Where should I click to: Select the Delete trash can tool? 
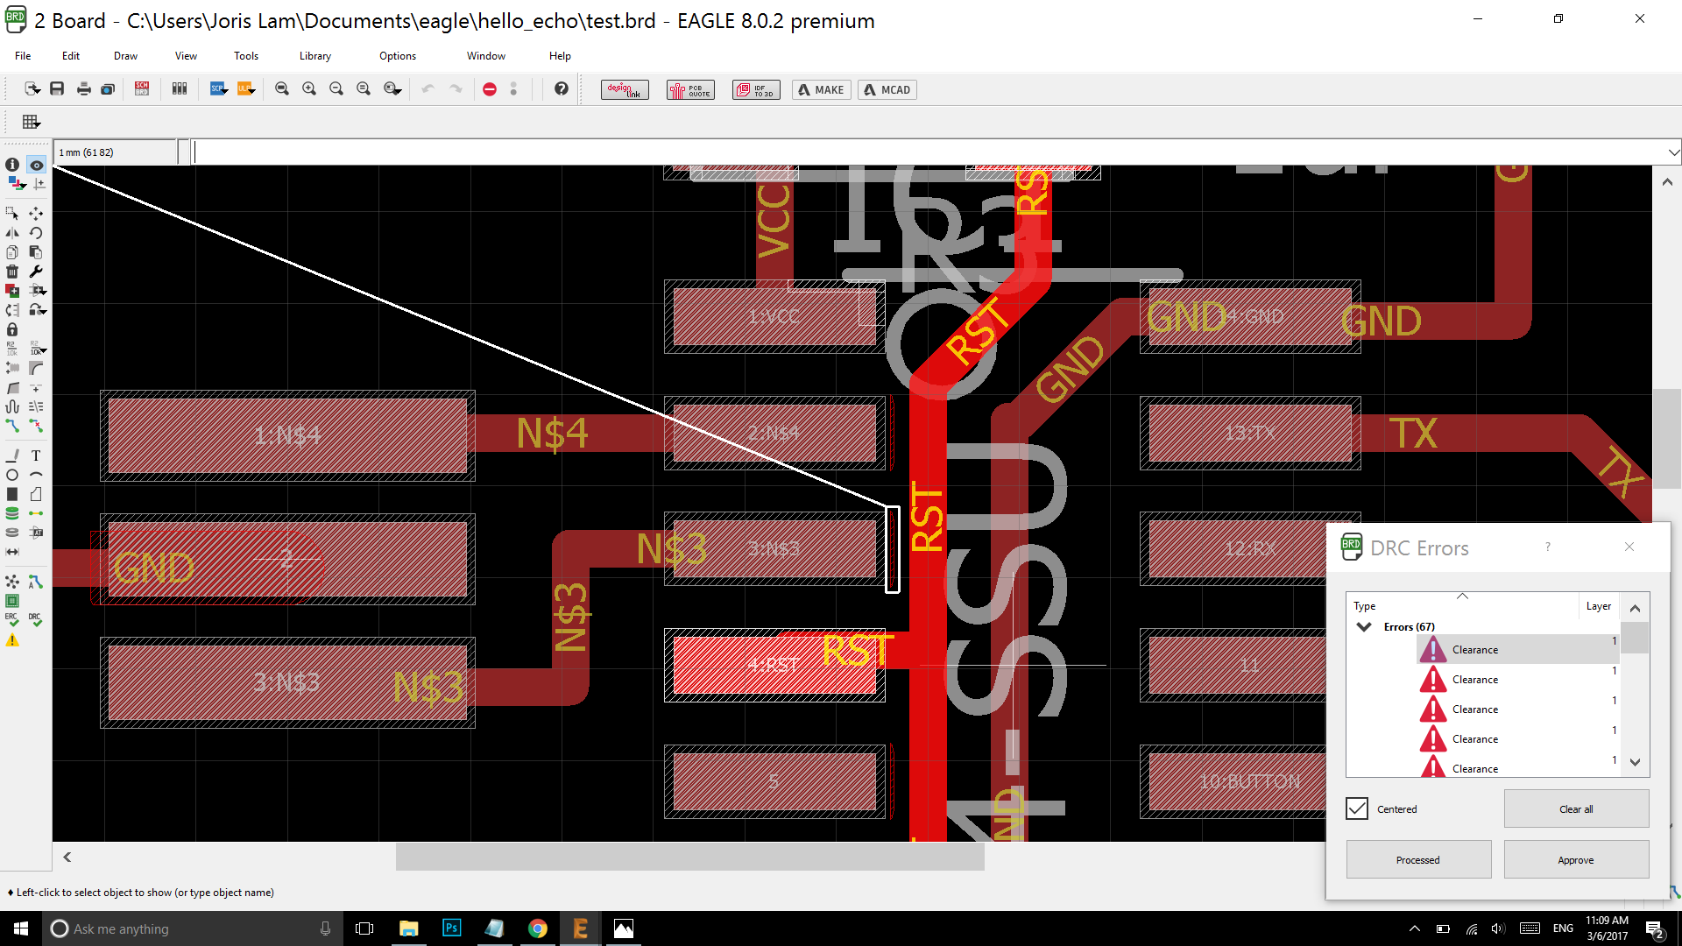pos(12,272)
